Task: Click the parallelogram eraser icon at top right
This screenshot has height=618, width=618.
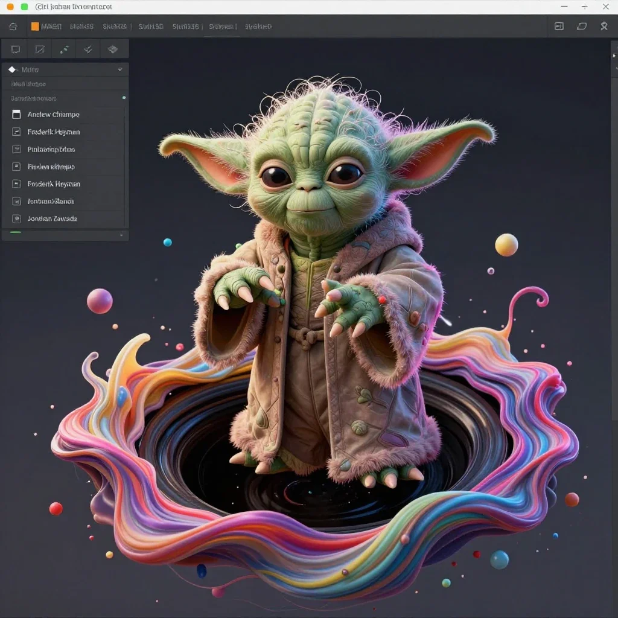Action: 582,27
